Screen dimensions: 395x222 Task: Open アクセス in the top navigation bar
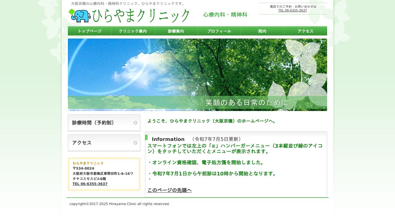(306, 31)
